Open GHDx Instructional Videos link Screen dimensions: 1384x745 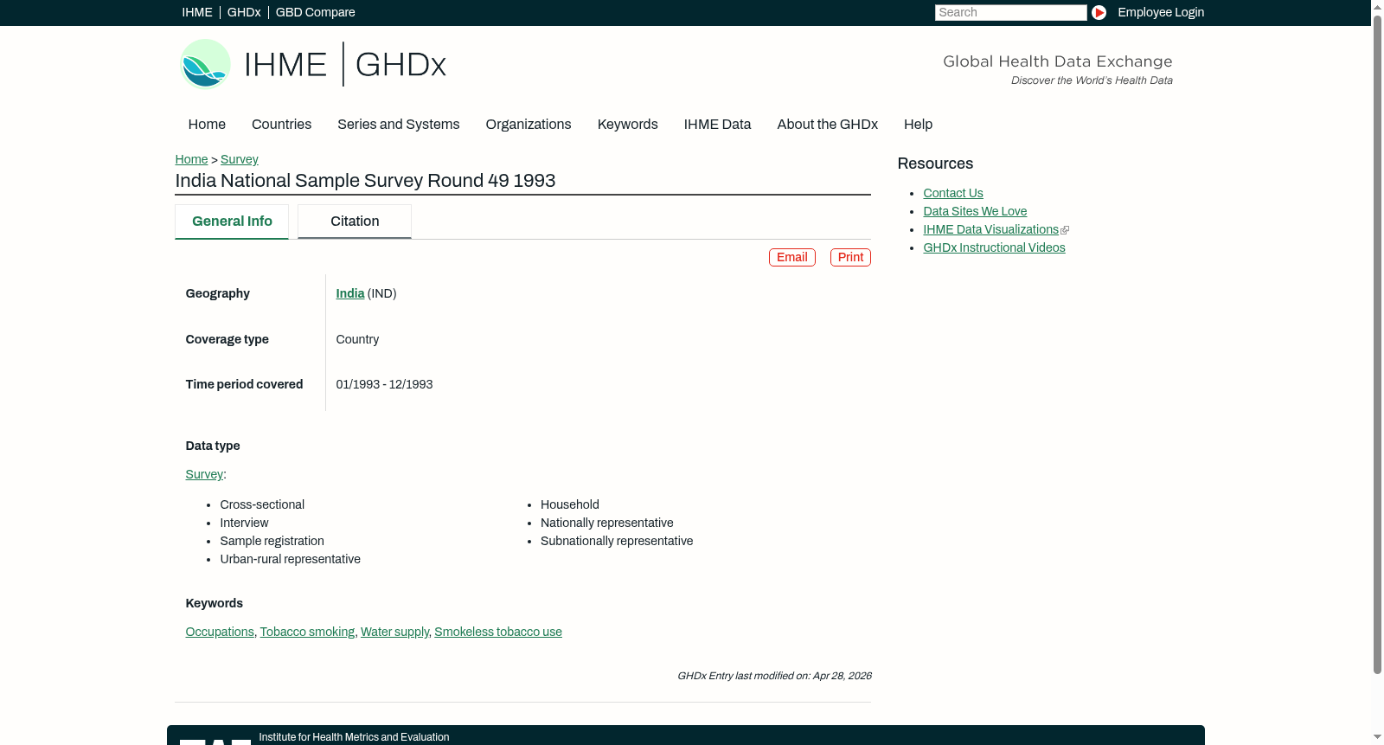click(994, 247)
